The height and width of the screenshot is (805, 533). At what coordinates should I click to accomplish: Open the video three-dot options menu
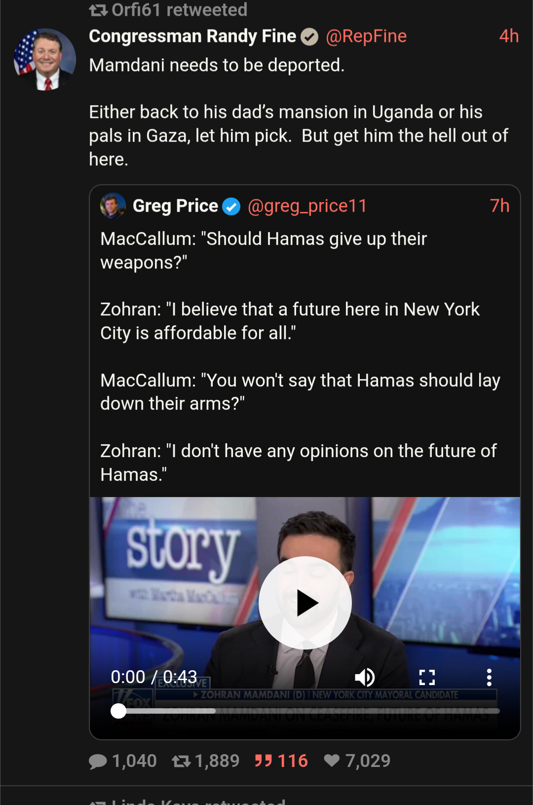[x=489, y=678]
